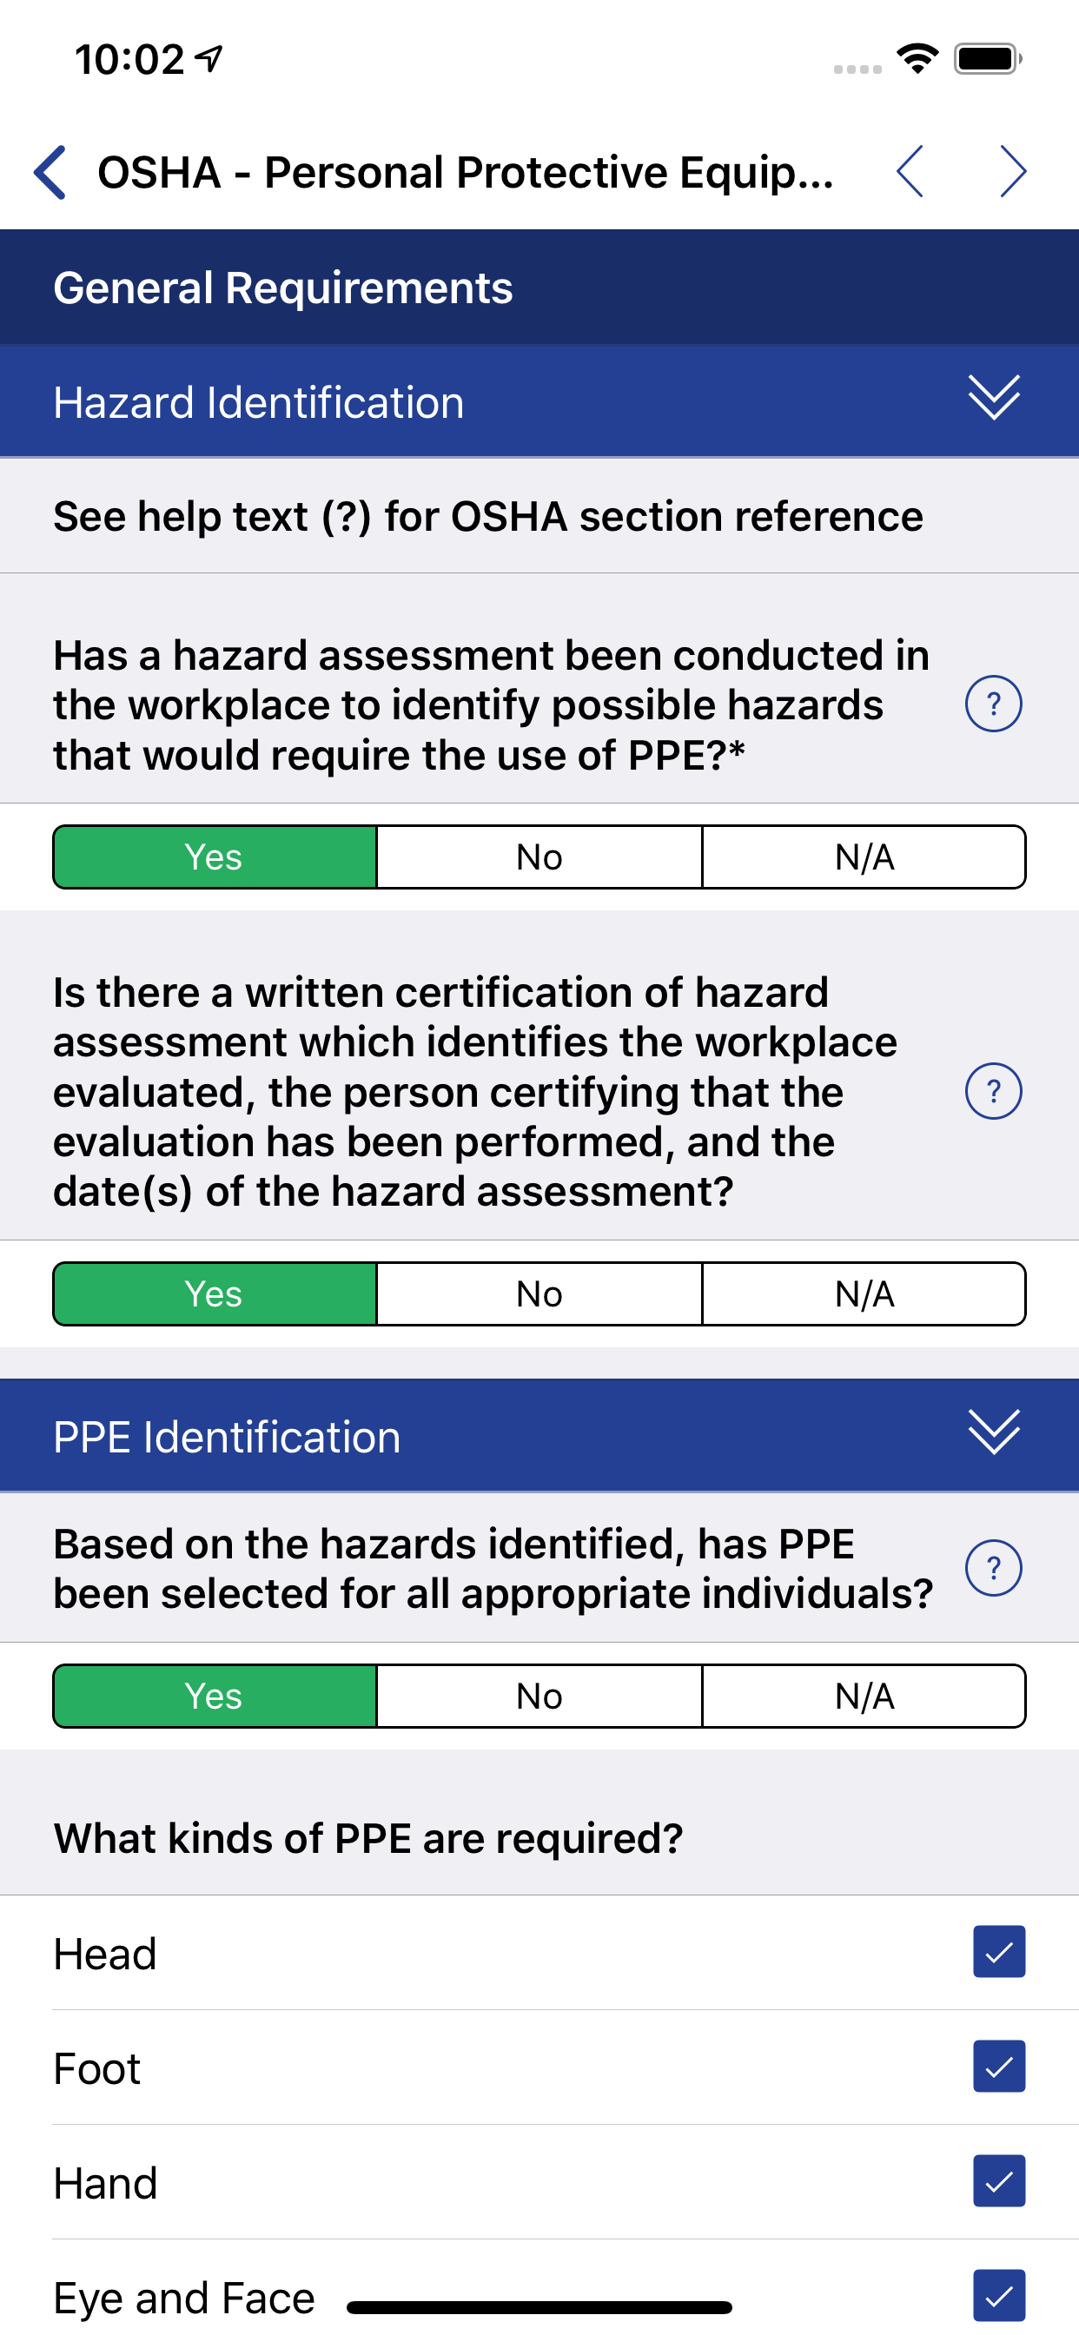1079x2335 pixels.
Task: Select the General Requirements header
Action: (539, 288)
